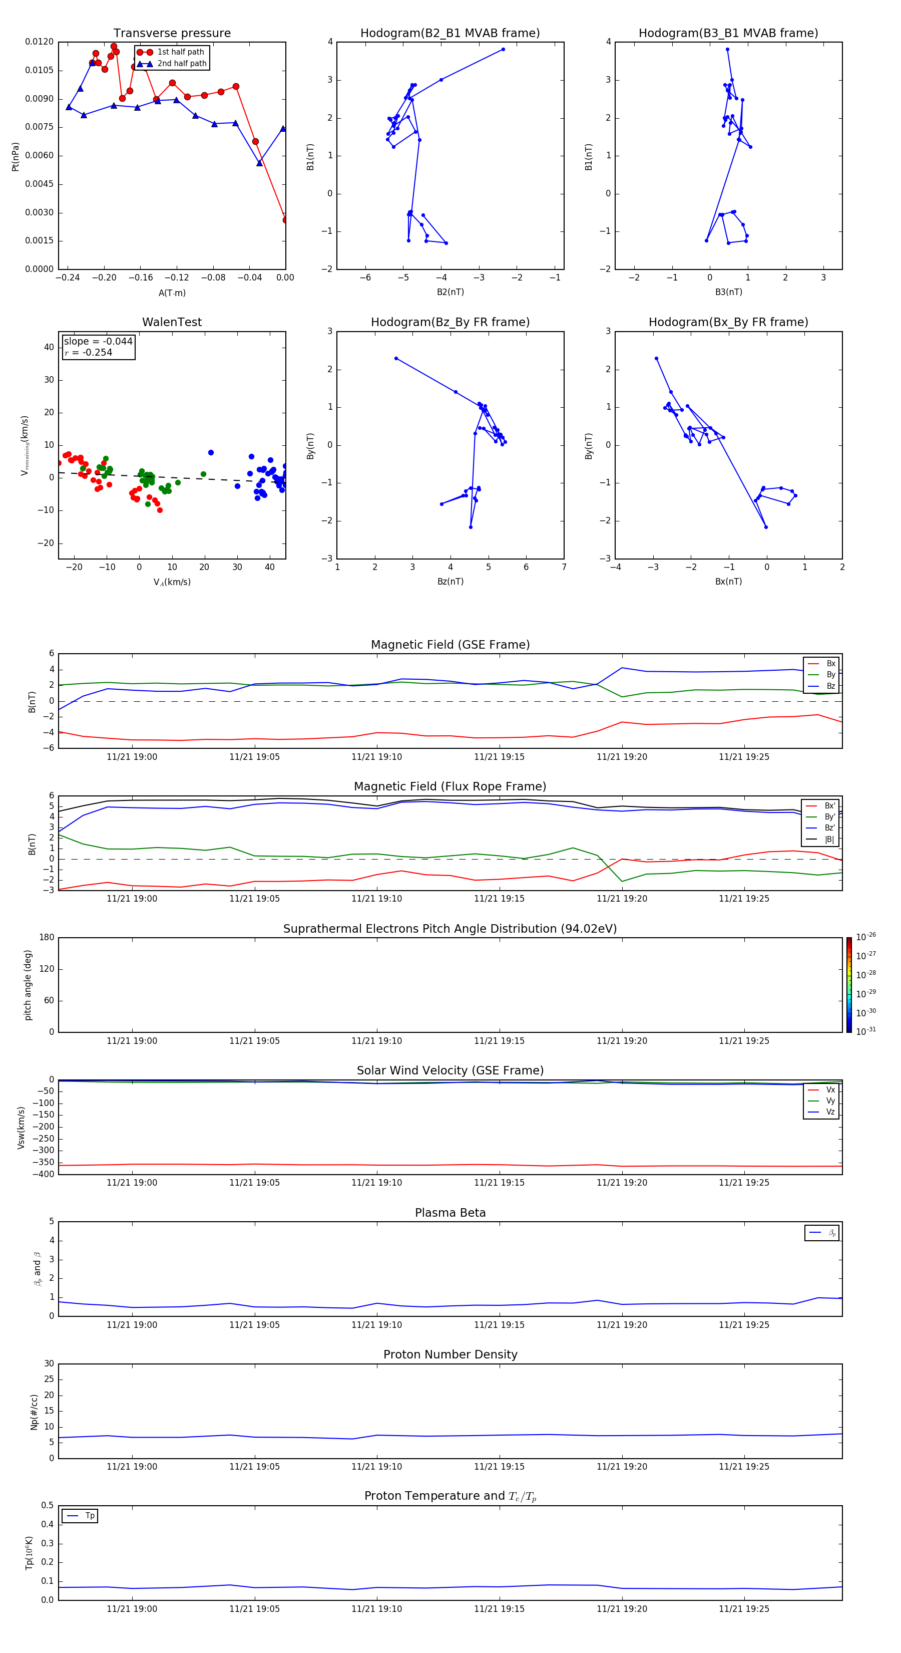Click the 'Hodogram(Bz_By FR frame)' title
This screenshot has height=1653, width=901.
coord(450,322)
